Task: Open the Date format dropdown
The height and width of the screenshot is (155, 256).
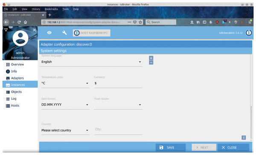Action: [65, 105]
